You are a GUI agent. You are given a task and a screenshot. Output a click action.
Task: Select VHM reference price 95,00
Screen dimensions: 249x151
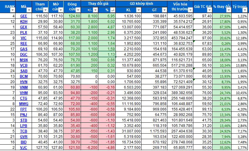[40, 93]
